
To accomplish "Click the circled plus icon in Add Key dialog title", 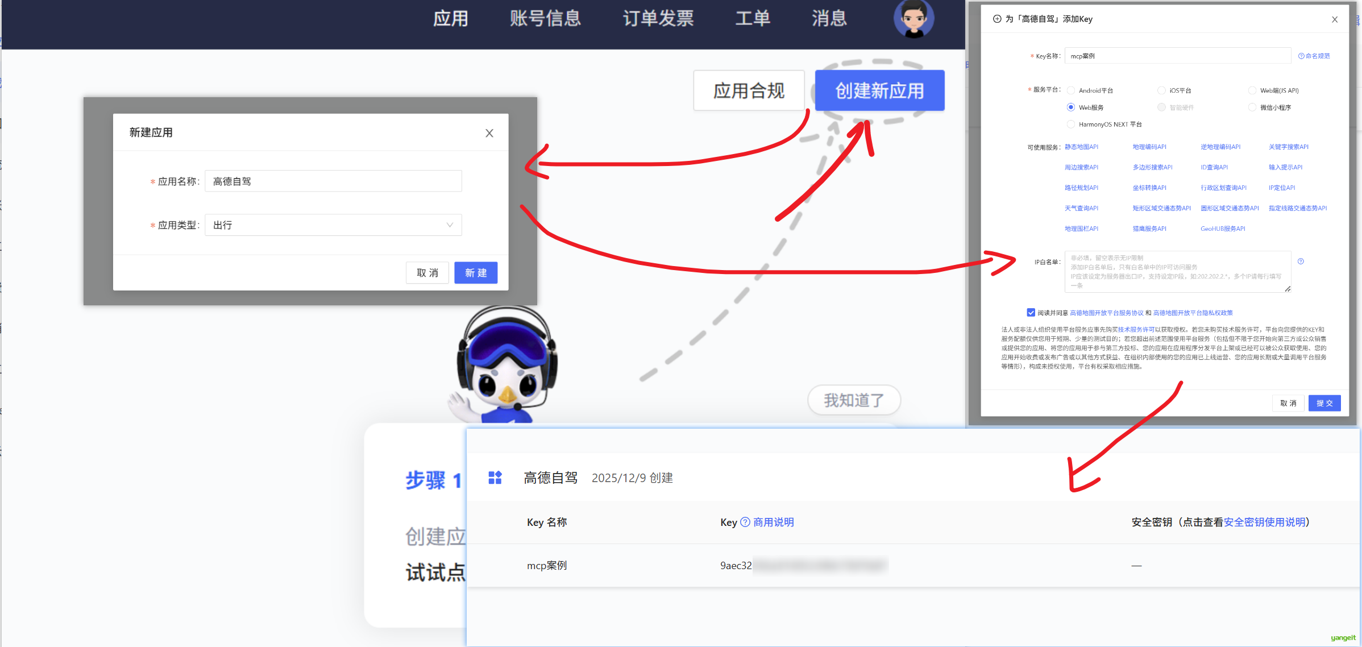I will coord(998,19).
